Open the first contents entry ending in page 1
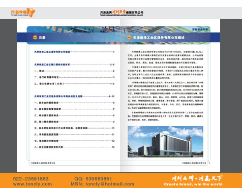This screenshot has height=188, width=242. click(74, 52)
